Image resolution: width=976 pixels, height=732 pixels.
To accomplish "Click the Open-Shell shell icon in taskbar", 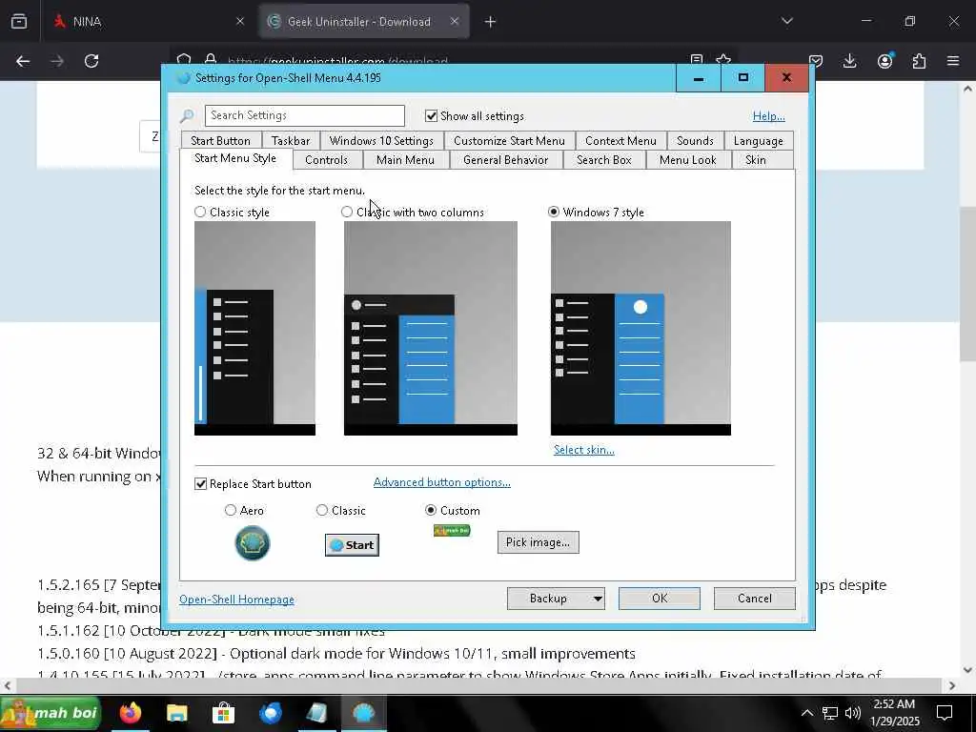I will (363, 713).
